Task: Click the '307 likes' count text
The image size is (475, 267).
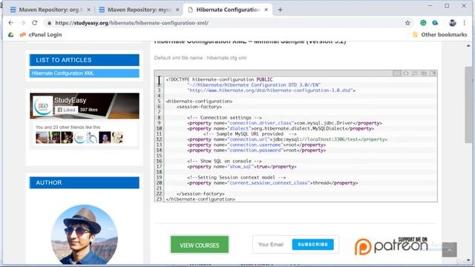Action: [89, 110]
